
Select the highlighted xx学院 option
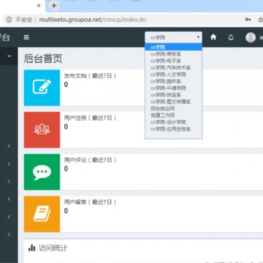(174, 47)
